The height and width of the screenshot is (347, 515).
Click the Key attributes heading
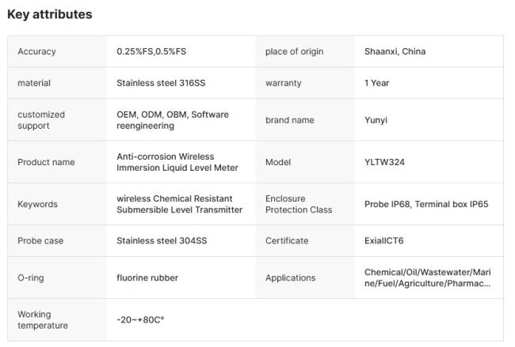49,14
